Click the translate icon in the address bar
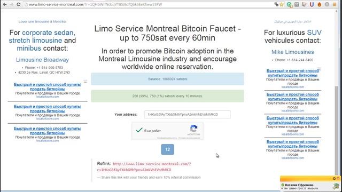The width and height of the screenshot is (342, 192). [x=276, y=4]
